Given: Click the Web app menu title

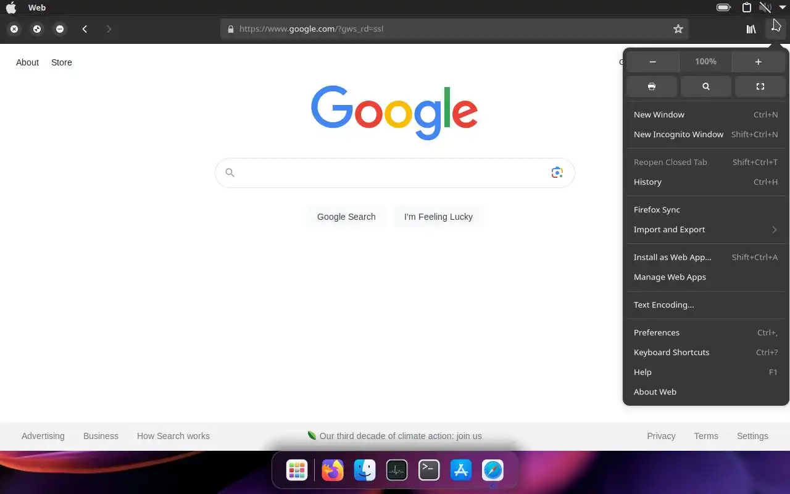Looking at the screenshot, I should (37, 7).
